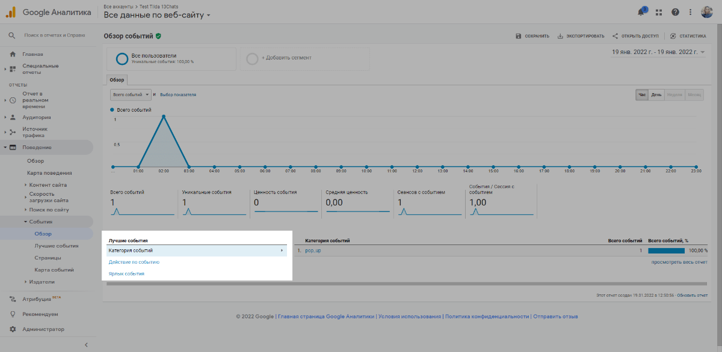
Task: Open Лучшие события in sidebar
Action: coord(57,246)
